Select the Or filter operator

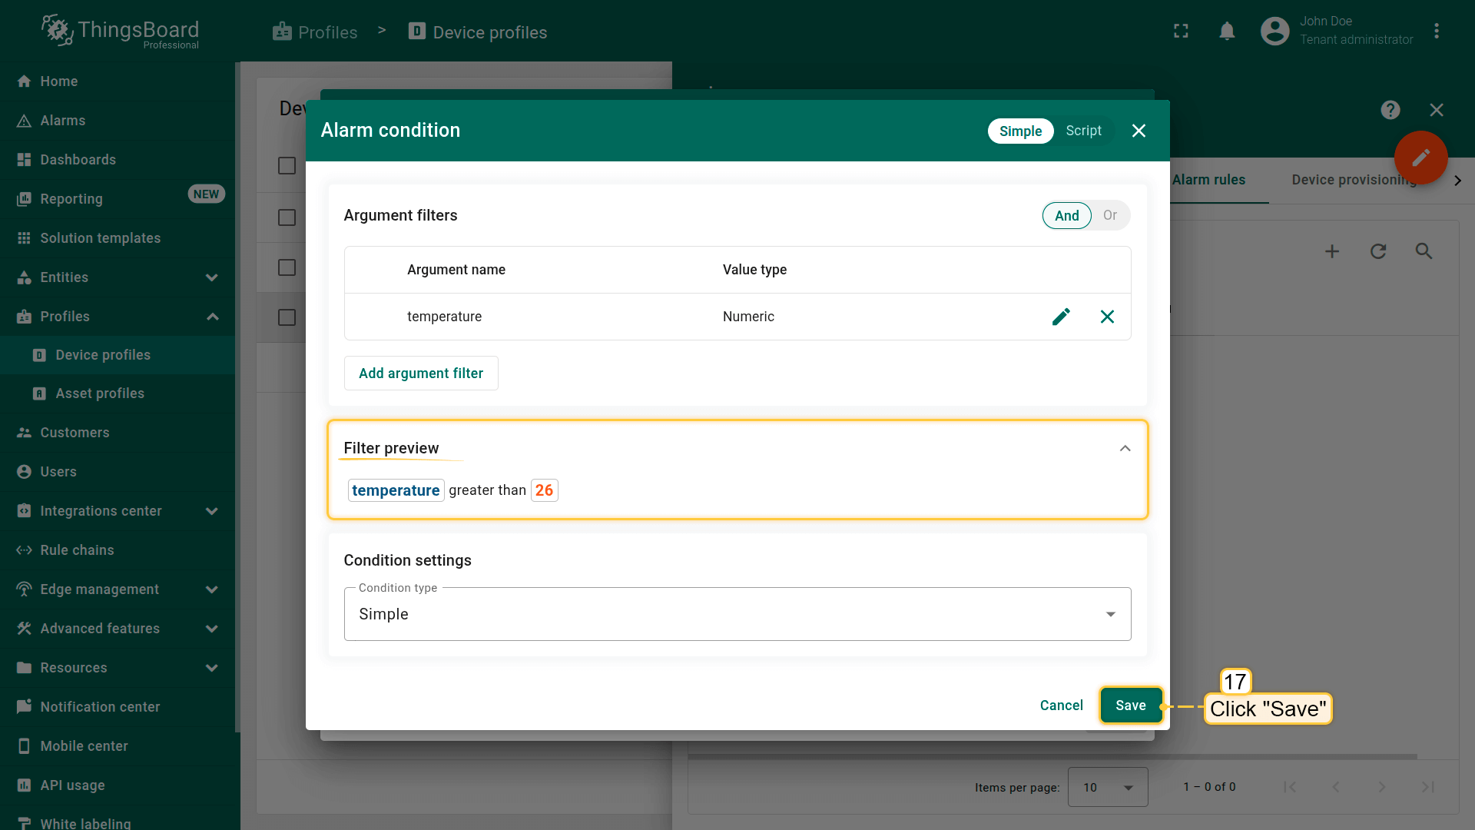tap(1109, 216)
